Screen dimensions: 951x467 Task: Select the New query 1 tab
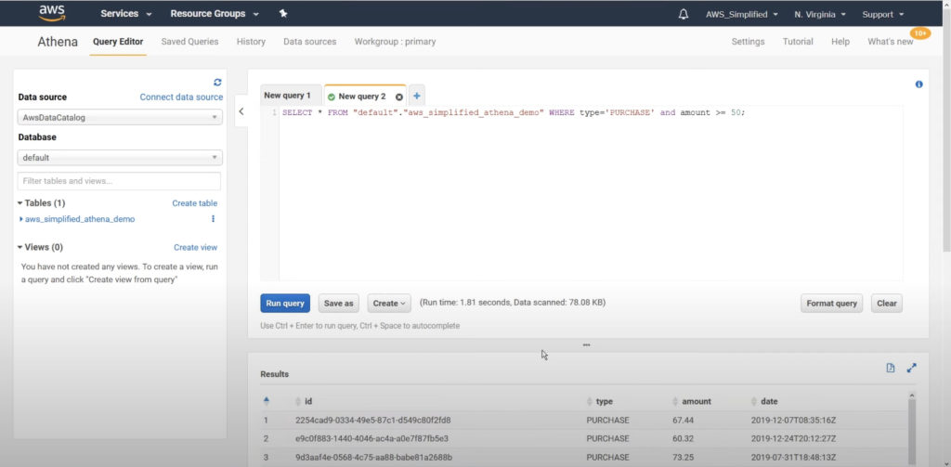pyautogui.click(x=287, y=96)
